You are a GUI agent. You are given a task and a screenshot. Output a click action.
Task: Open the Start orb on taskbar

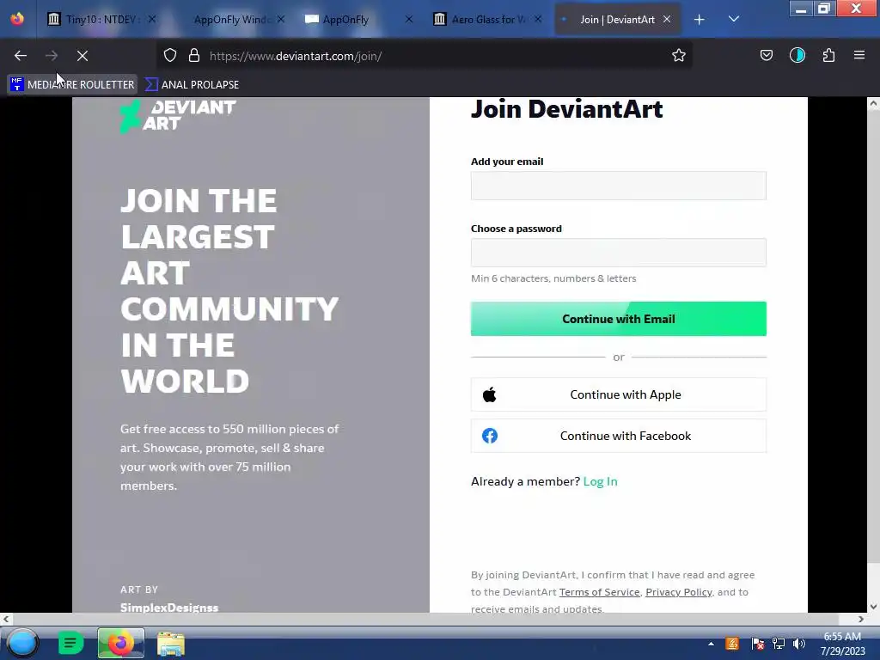coord(21,643)
